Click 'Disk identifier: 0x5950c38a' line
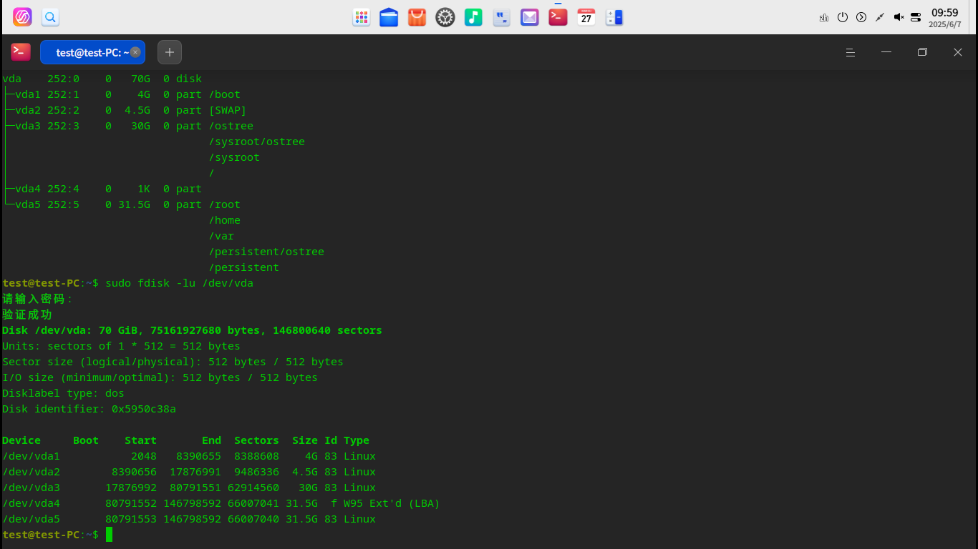Viewport: 978px width, 549px height. pos(89,409)
